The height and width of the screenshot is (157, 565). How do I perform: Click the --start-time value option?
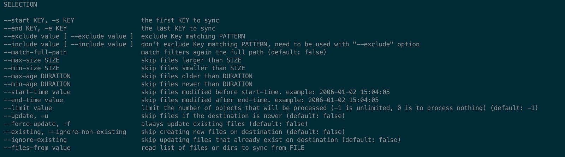[x=37, y=92]
